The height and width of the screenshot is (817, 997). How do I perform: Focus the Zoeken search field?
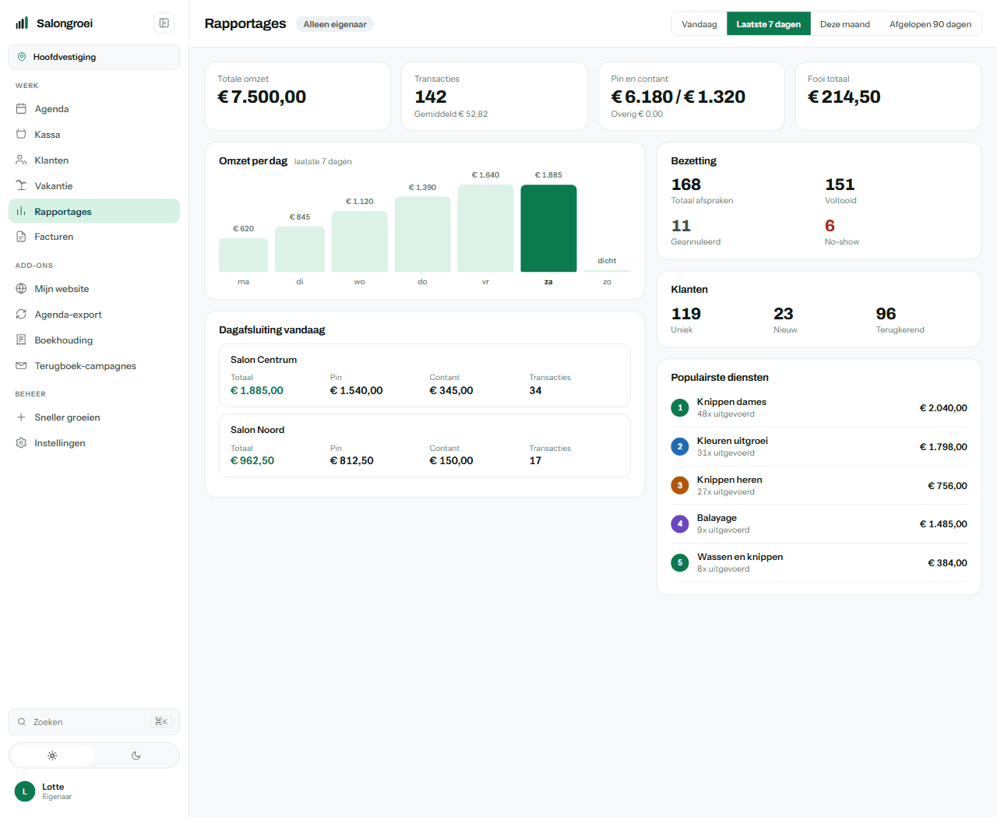tap(94, 722)
